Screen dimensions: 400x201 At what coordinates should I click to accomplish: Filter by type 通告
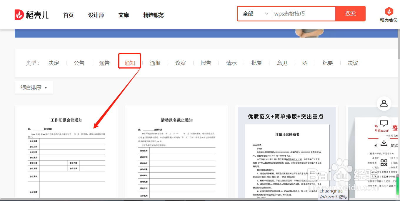[x=104, y=63]
